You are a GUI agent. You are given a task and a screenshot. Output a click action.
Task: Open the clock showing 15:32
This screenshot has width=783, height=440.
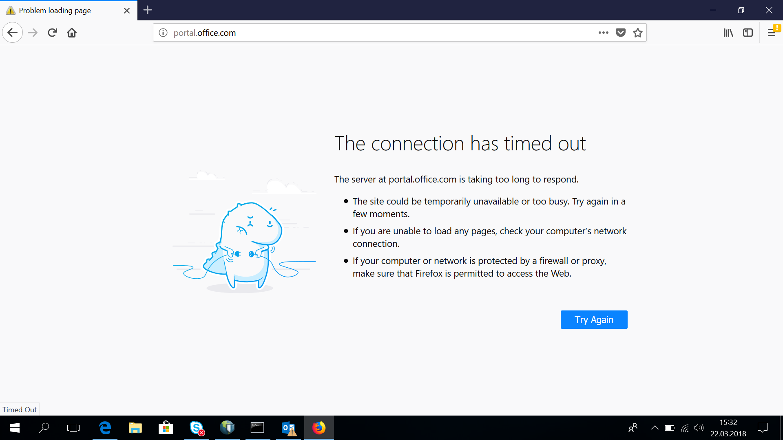728,428
